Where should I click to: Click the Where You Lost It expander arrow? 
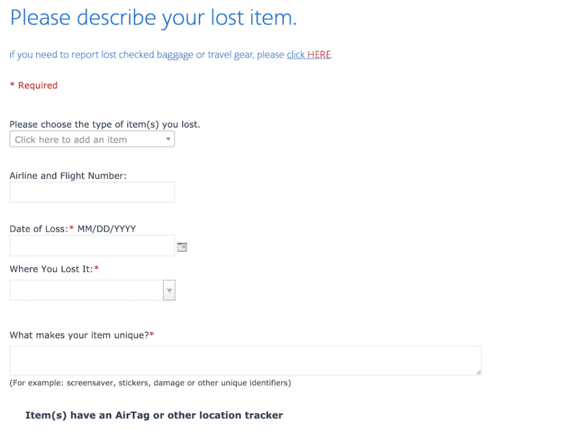click(x=169, y=290)
